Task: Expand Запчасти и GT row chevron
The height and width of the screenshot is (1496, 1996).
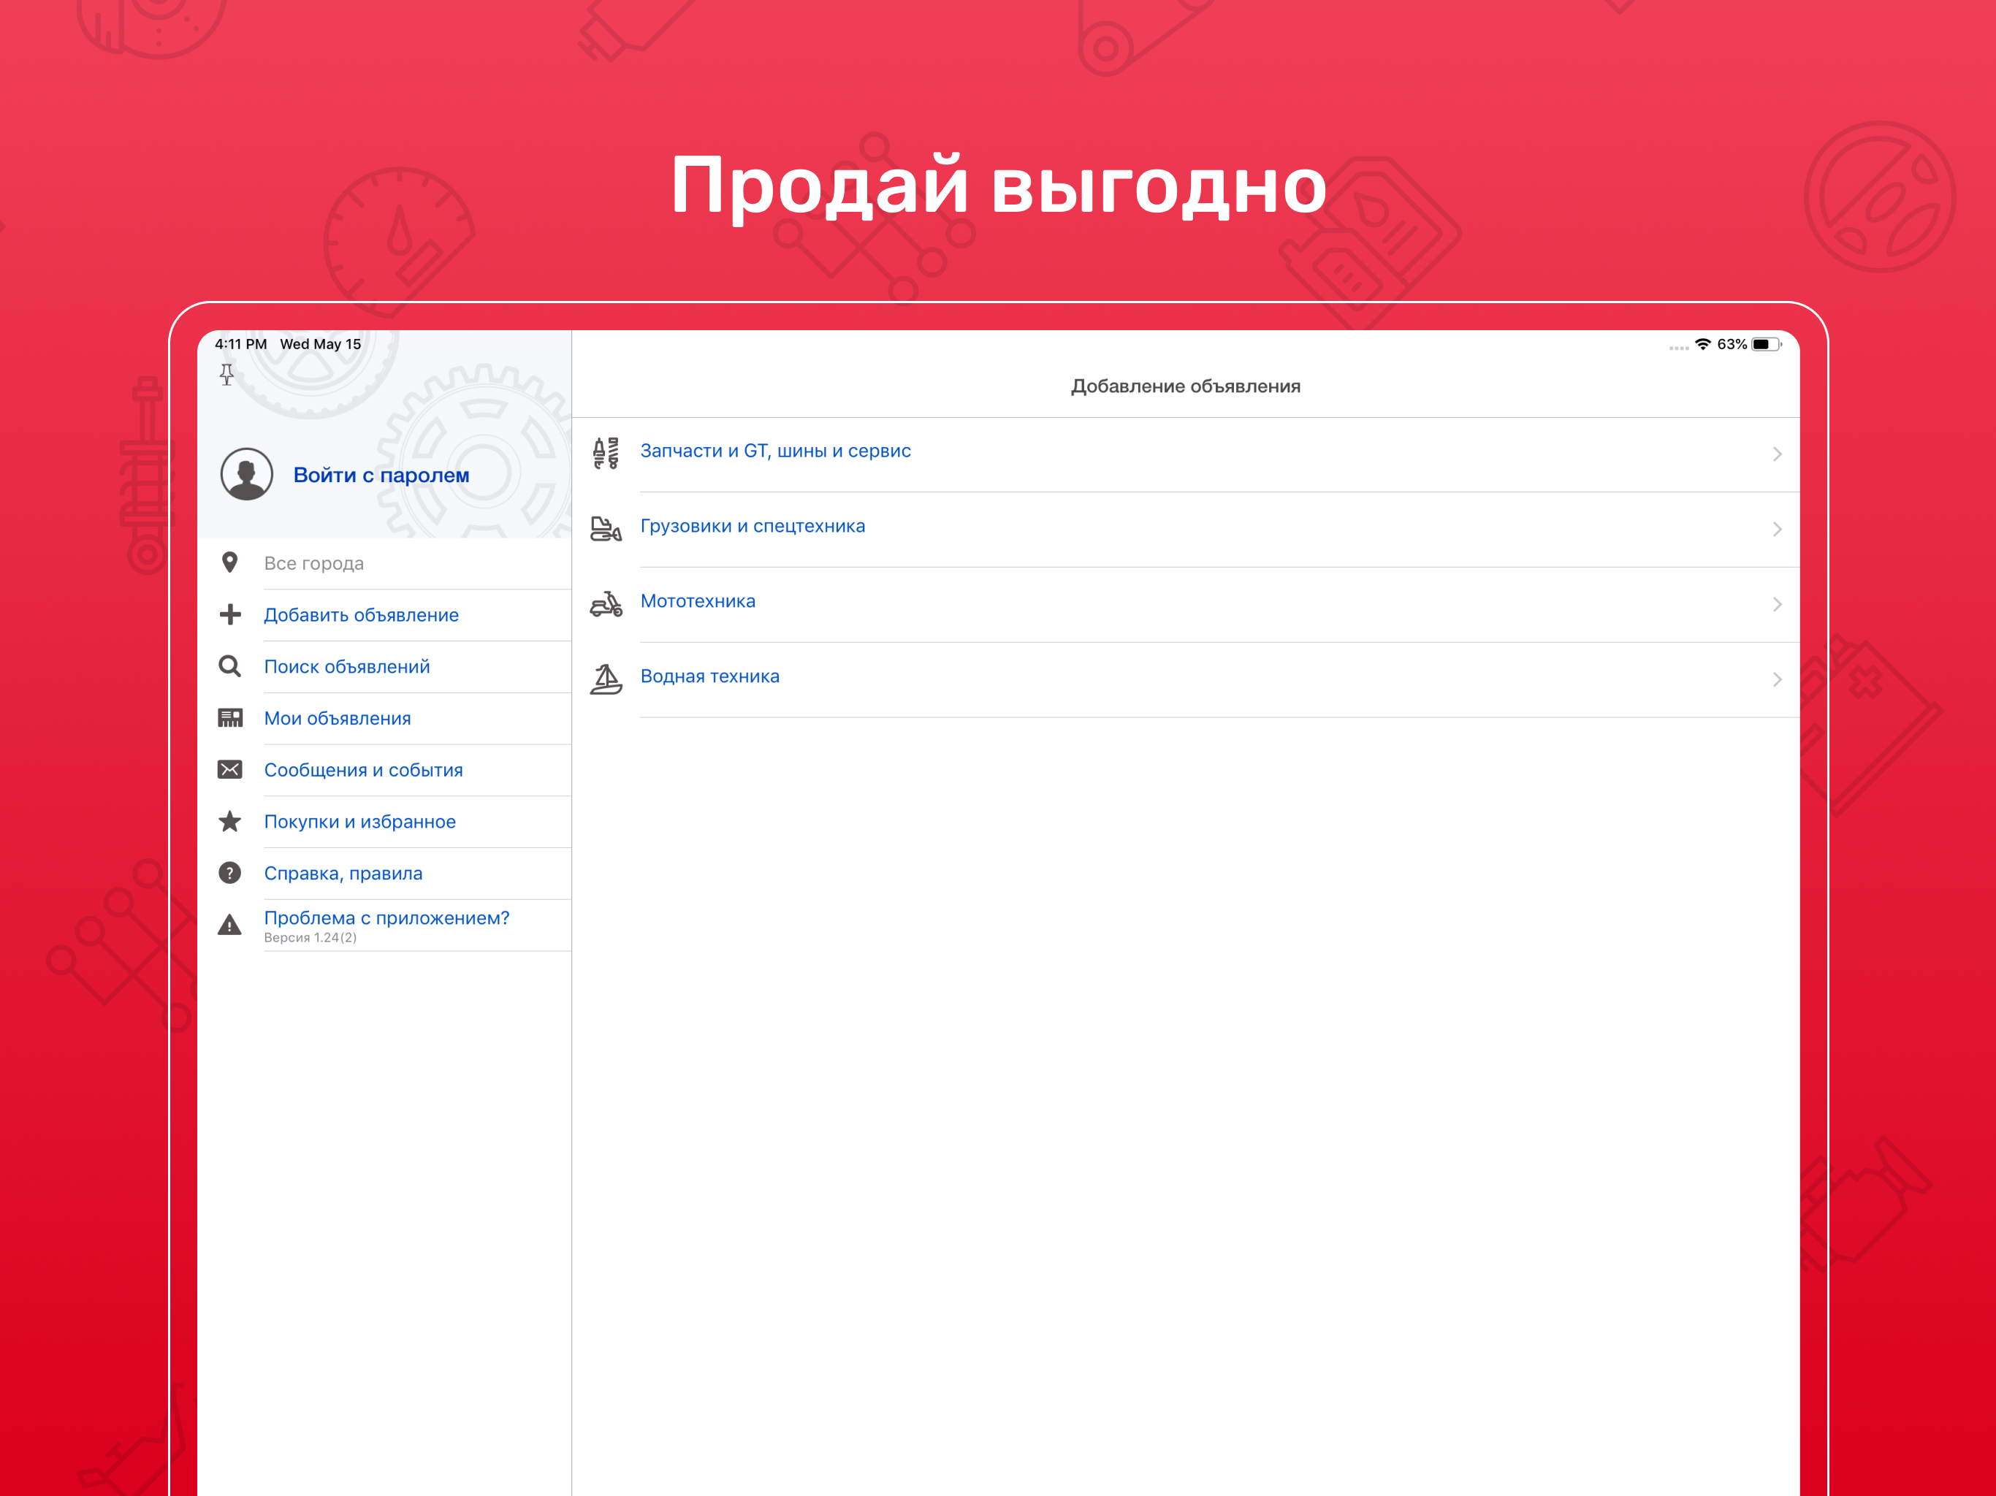Action: coord(1776,454)
